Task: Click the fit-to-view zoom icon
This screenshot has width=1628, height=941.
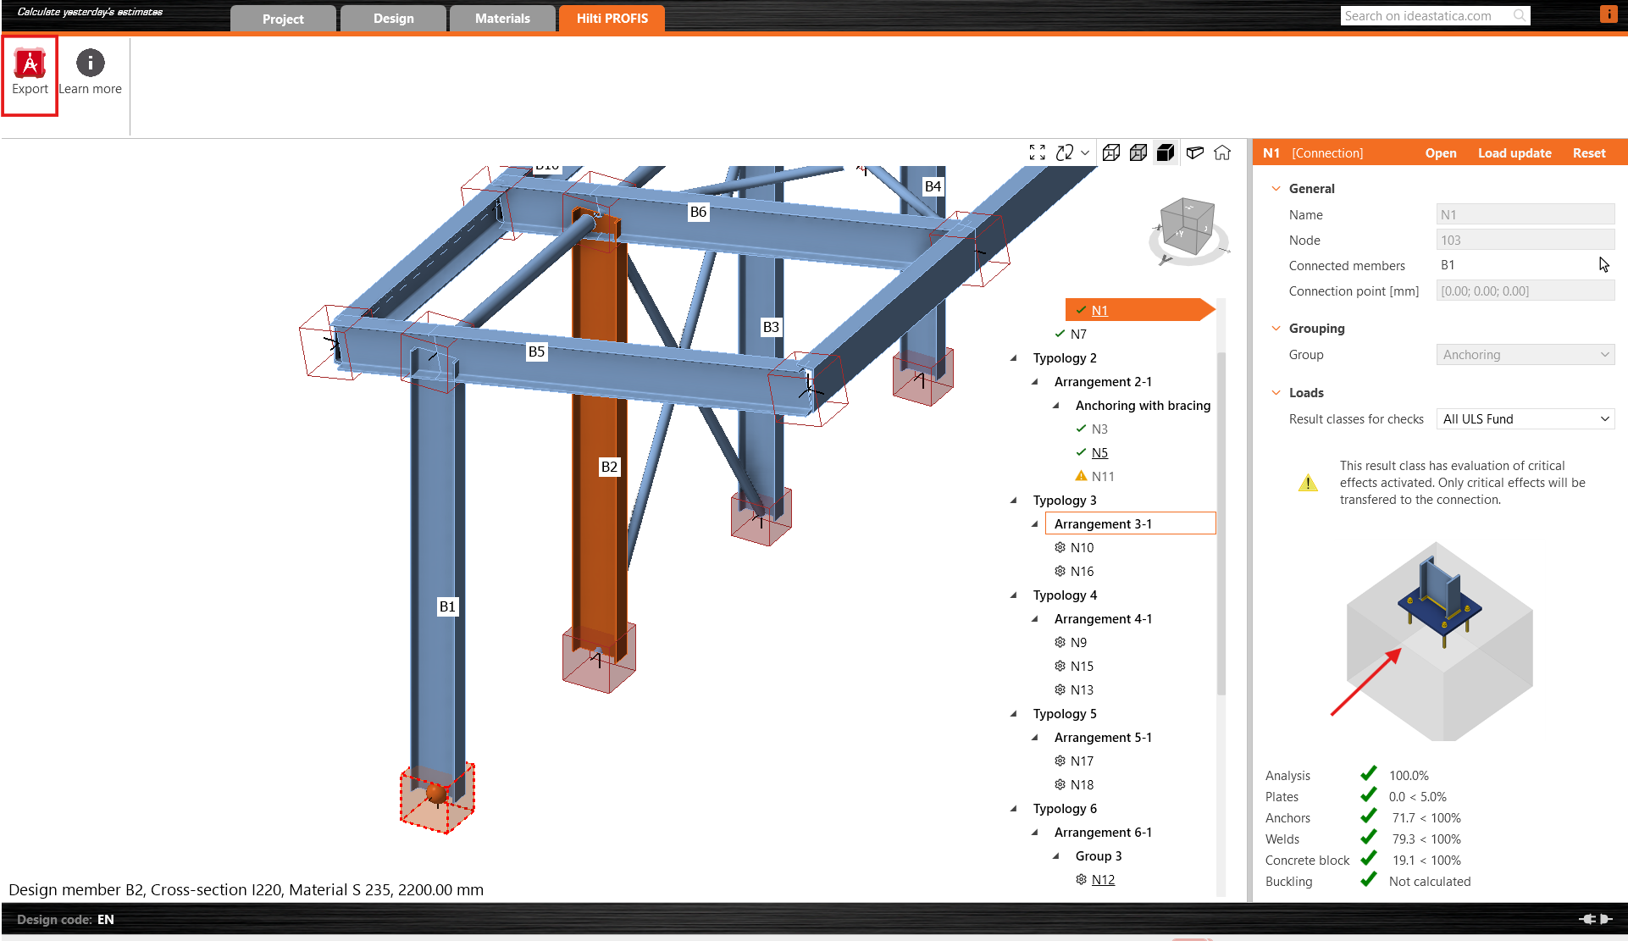Action: [1037, 152]
